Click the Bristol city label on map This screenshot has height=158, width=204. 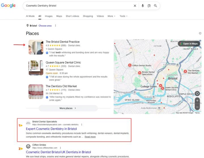173,78
